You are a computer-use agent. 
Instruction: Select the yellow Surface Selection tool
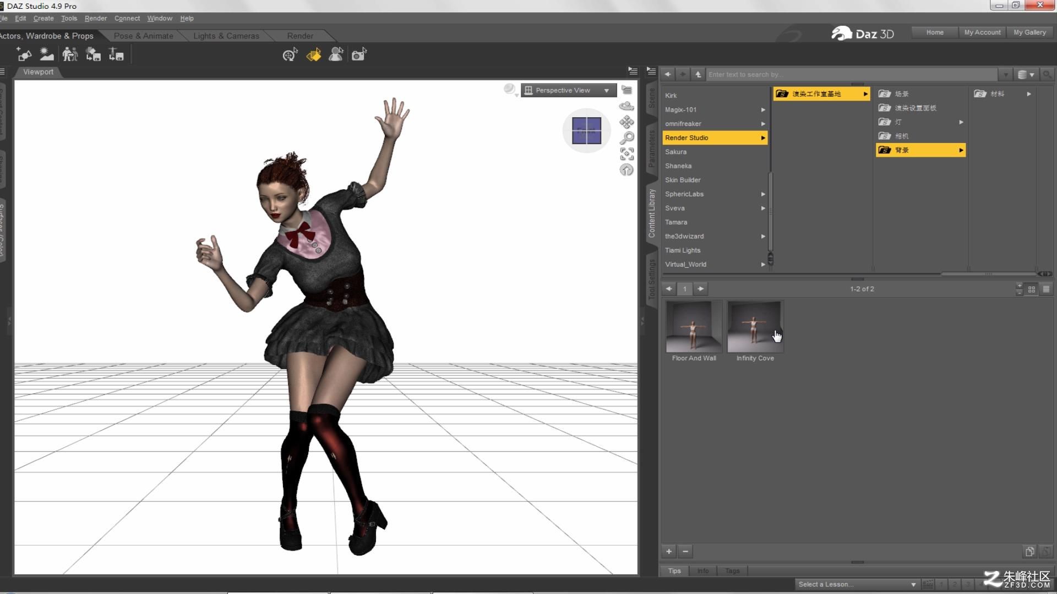coord(313,54)
